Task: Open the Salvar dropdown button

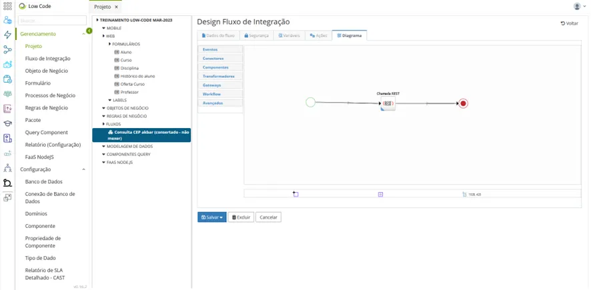Action: (x=212, y=217)
